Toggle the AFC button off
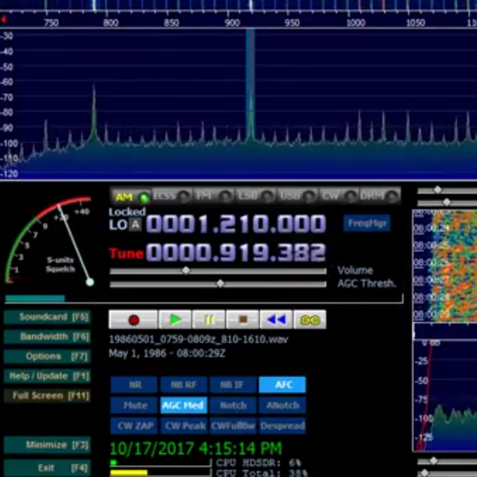Screen dimensions: 477x477 (282, 385)
